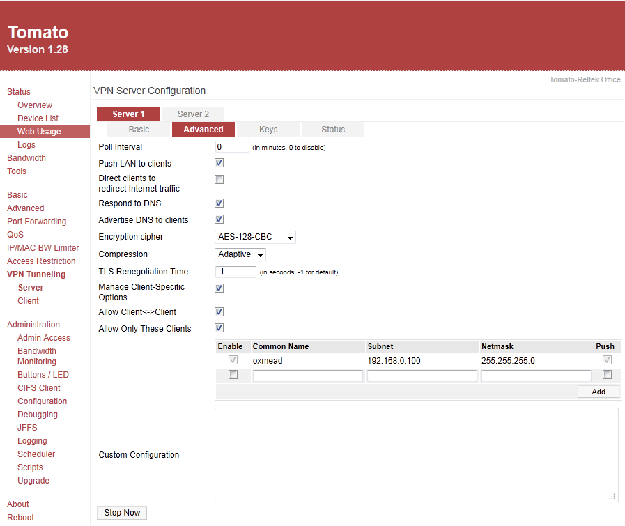
Task: Click the Add client button
Action: pyautogui.click(x=599, y=392)
